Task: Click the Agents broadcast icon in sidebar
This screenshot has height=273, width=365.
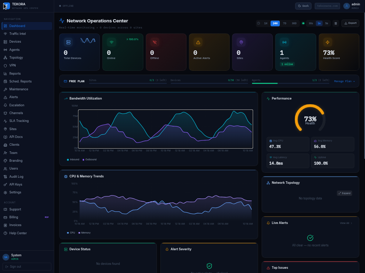Action: (5, 50)
